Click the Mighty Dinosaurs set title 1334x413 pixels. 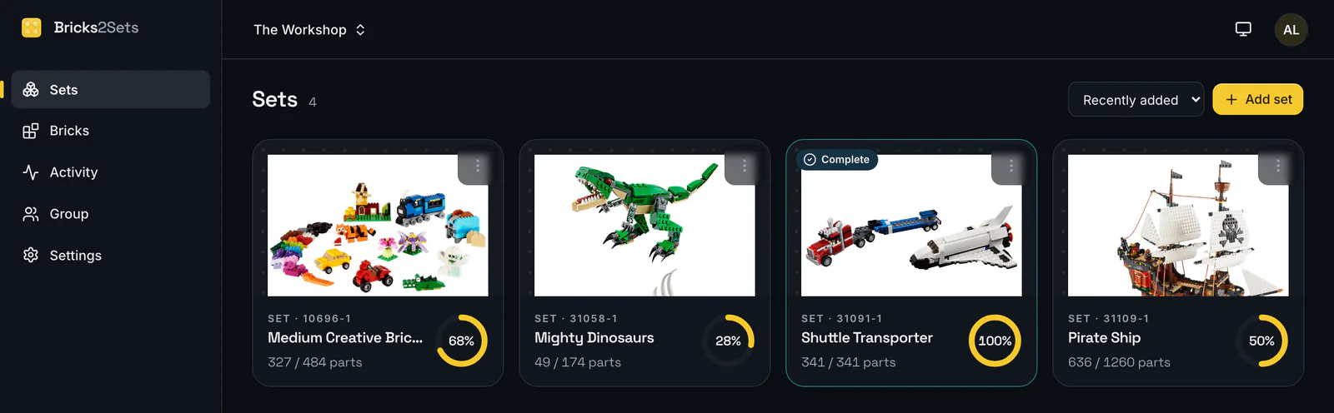pos(594,338)
